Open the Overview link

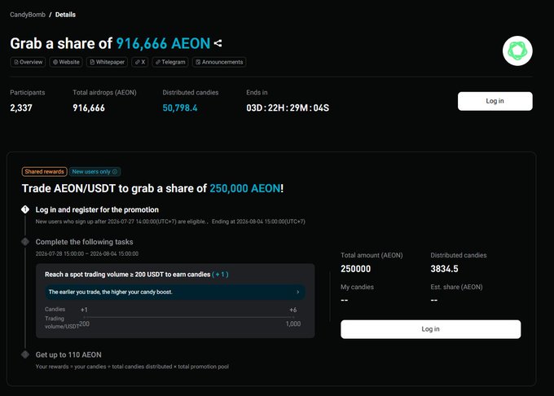click(x=28, y=62)
